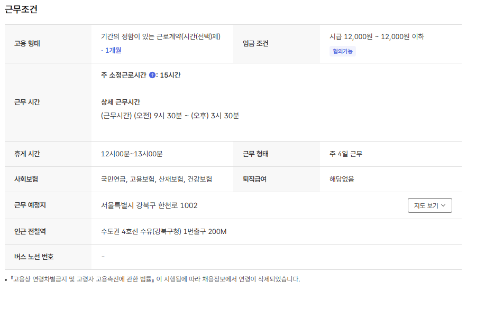
Task: Click the 근무조건 section heading
Action: click(21, 10)
